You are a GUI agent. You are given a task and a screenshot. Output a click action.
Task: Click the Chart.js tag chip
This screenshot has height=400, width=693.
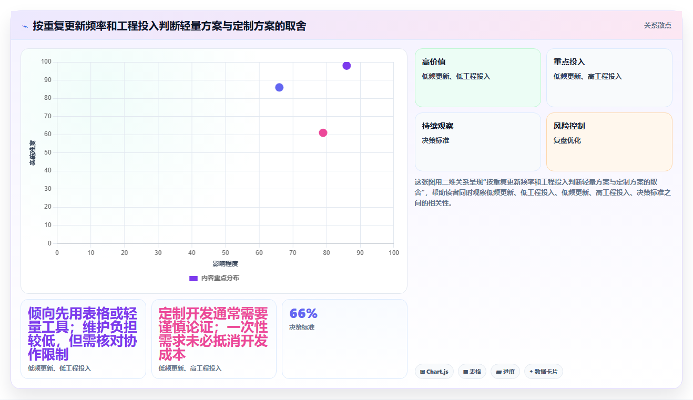coord(434,372)
